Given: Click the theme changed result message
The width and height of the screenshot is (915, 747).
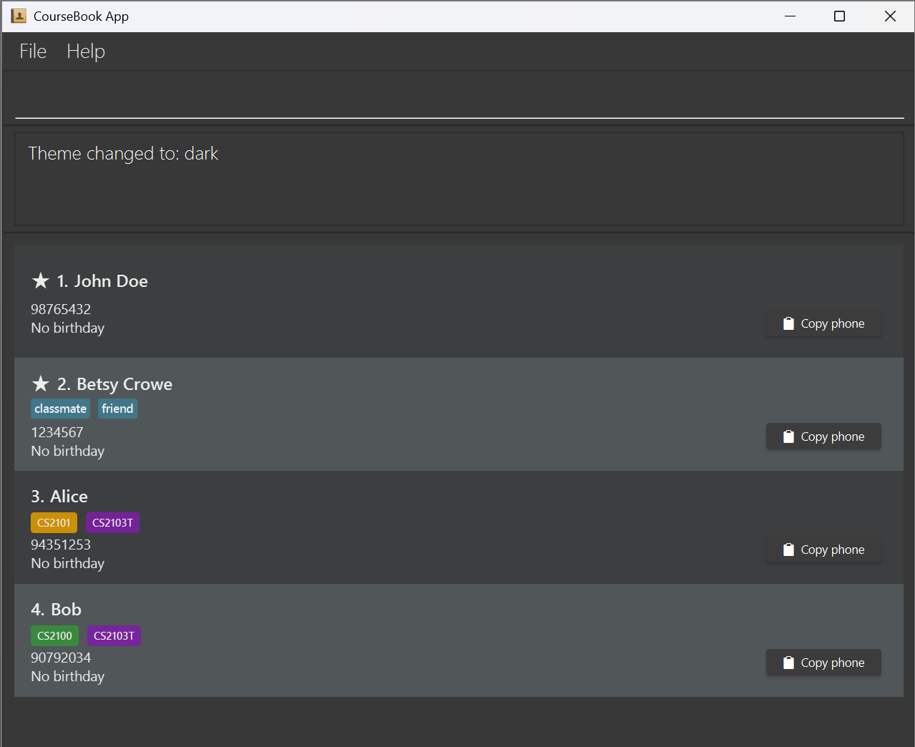Looking at the screenshot, I should (x=123, y=153).
